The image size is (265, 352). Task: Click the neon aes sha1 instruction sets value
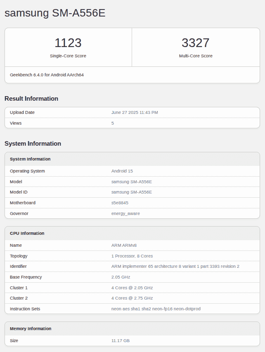point(156,309)
